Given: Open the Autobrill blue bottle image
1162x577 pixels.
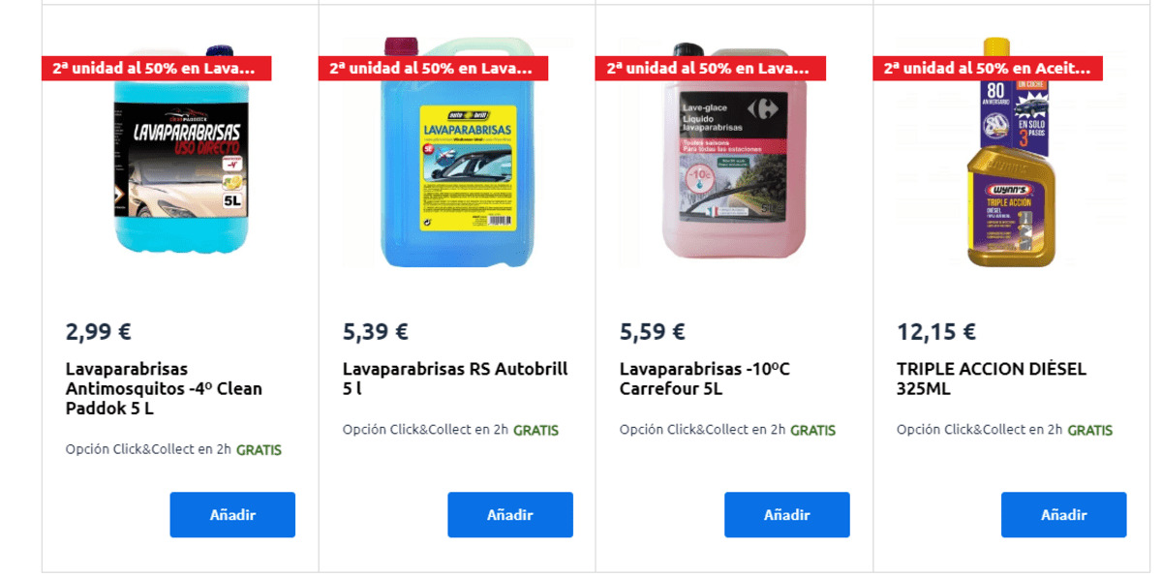Looking at the screenshot, I should pyautogui.click(x=458, y=152).
